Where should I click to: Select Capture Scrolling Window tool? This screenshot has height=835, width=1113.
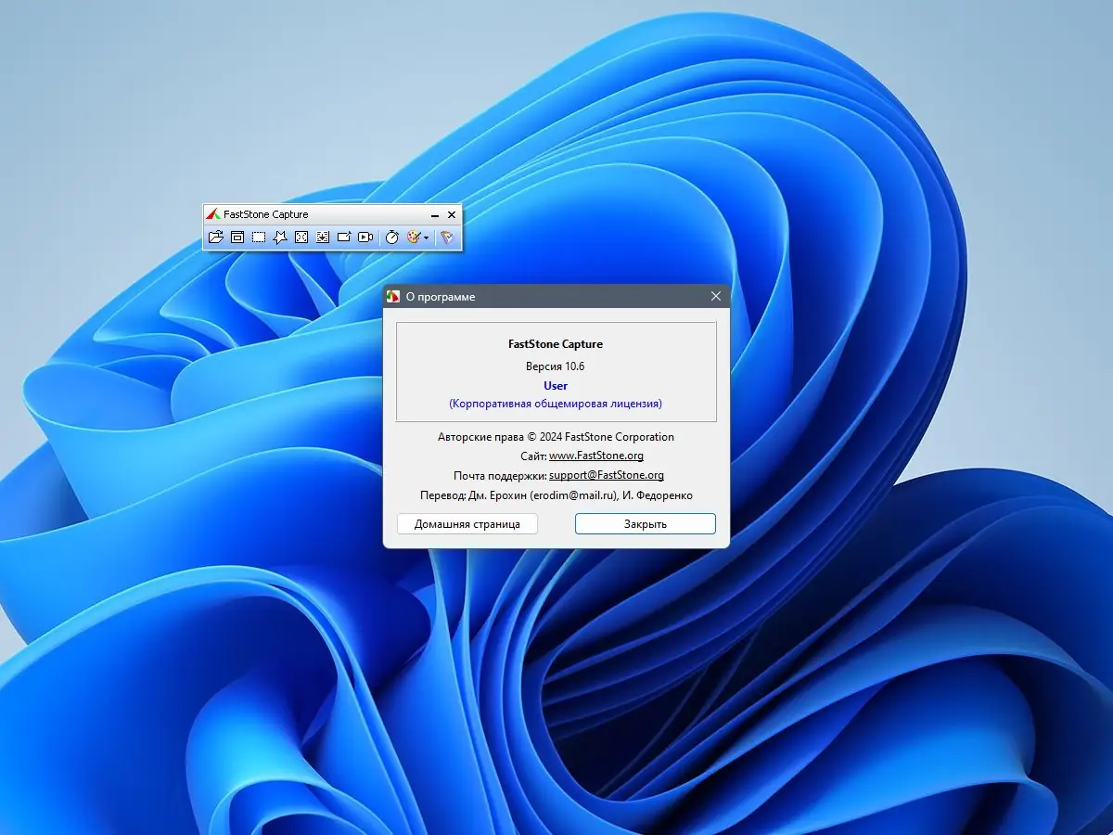pyautogui.click(x=323, y=238)
